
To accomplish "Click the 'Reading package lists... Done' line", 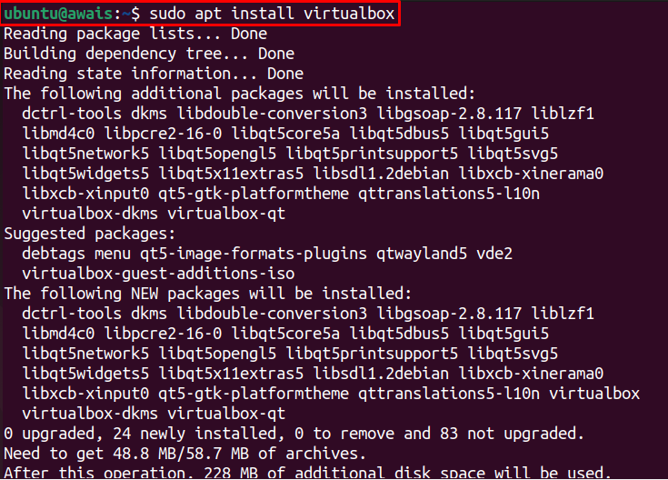I will point(135,34).
